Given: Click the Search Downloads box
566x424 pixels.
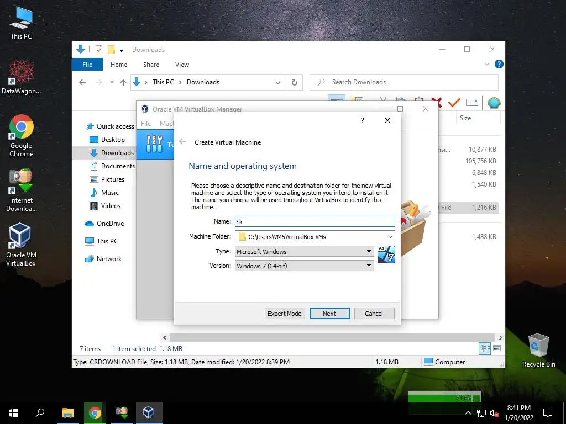Looking at the screenshot, I should tap(404, 82).
